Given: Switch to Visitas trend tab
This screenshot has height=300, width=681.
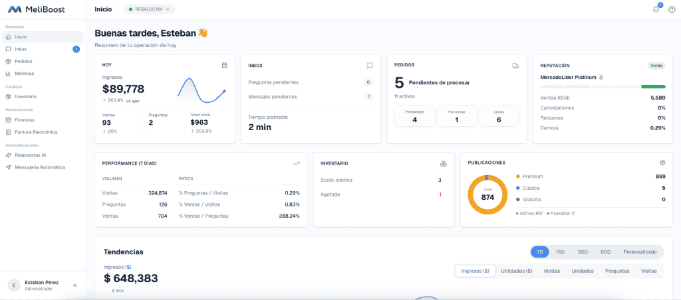Looking at the screenshot, I should coord(649,271).
